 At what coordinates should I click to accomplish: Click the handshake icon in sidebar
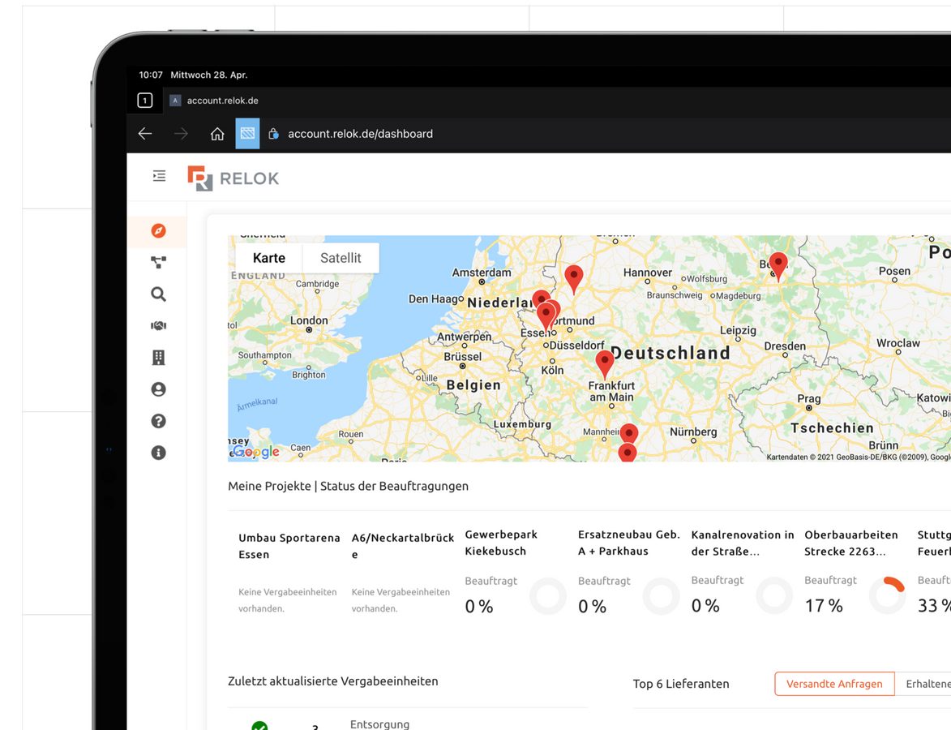(158, 326)
